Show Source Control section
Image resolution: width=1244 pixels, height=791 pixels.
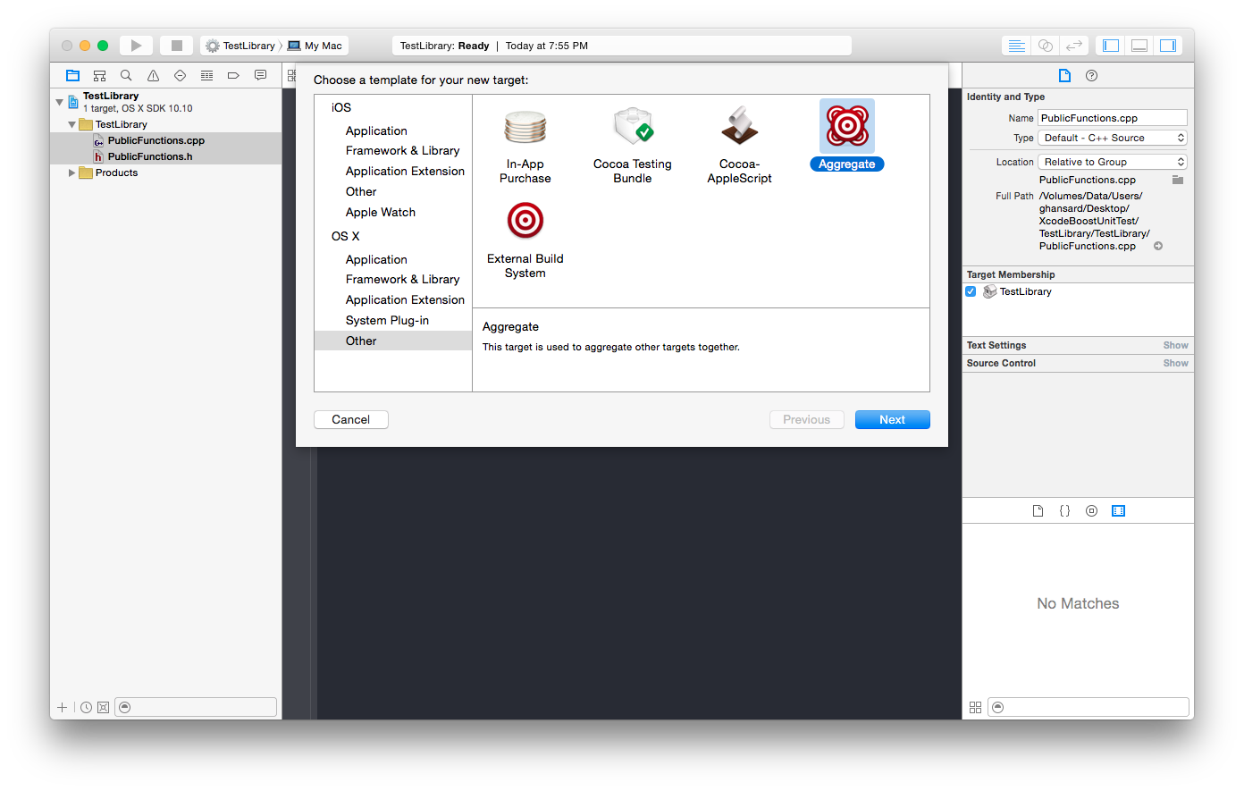1175,363
